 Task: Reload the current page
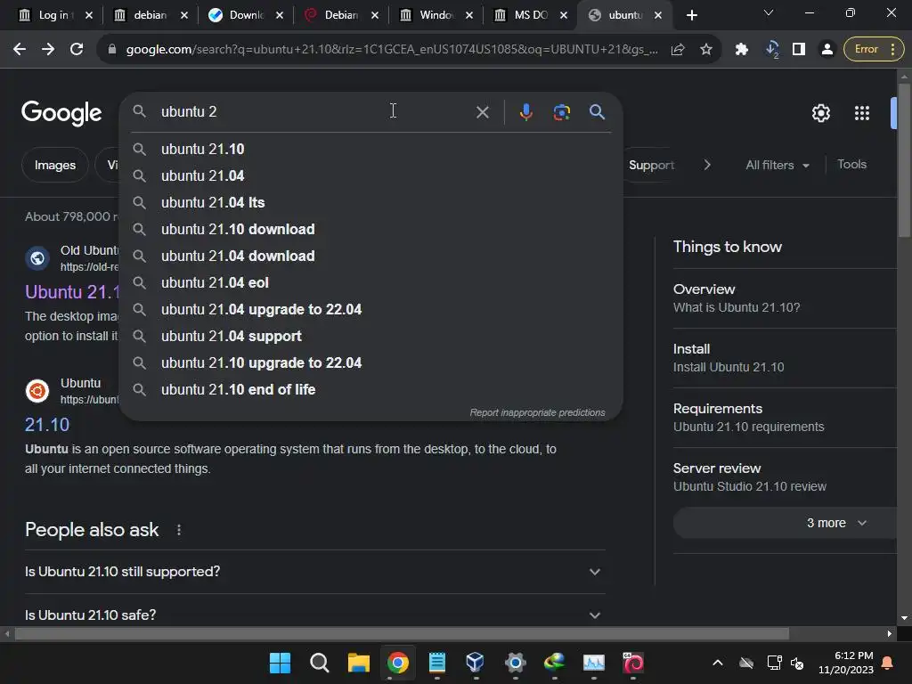77,50
